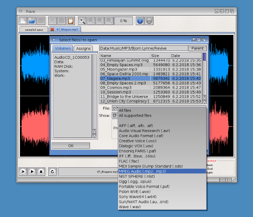Viewport: 253px width, 217px height.
Task: Open the blue Information icon
Action: [x=140, y=21]
